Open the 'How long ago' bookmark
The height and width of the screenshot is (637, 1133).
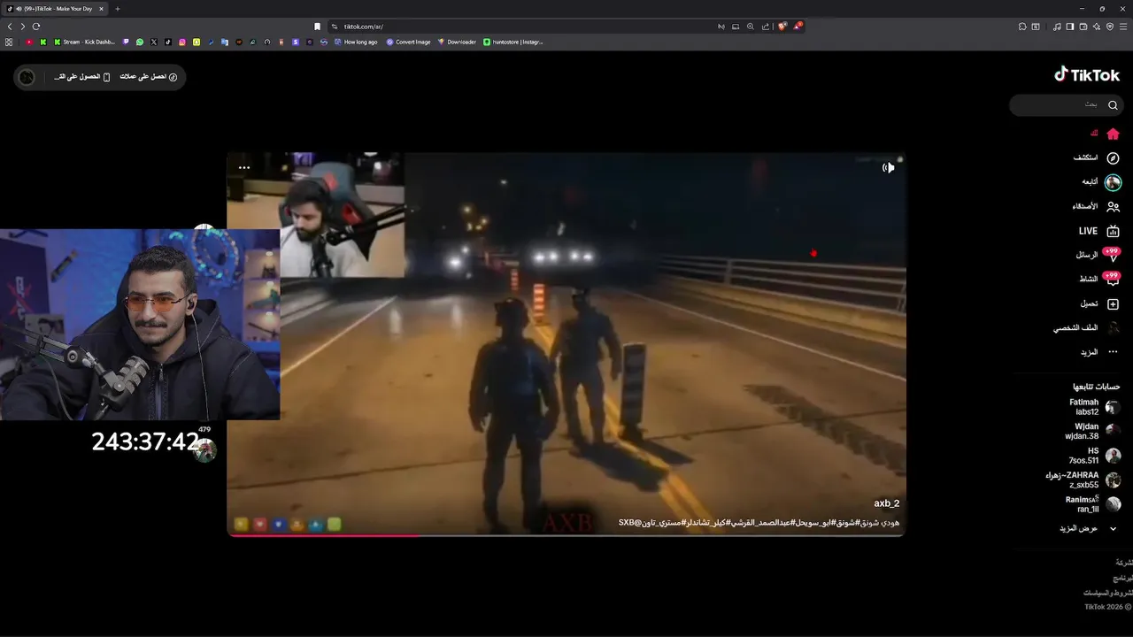click(355, 42)
